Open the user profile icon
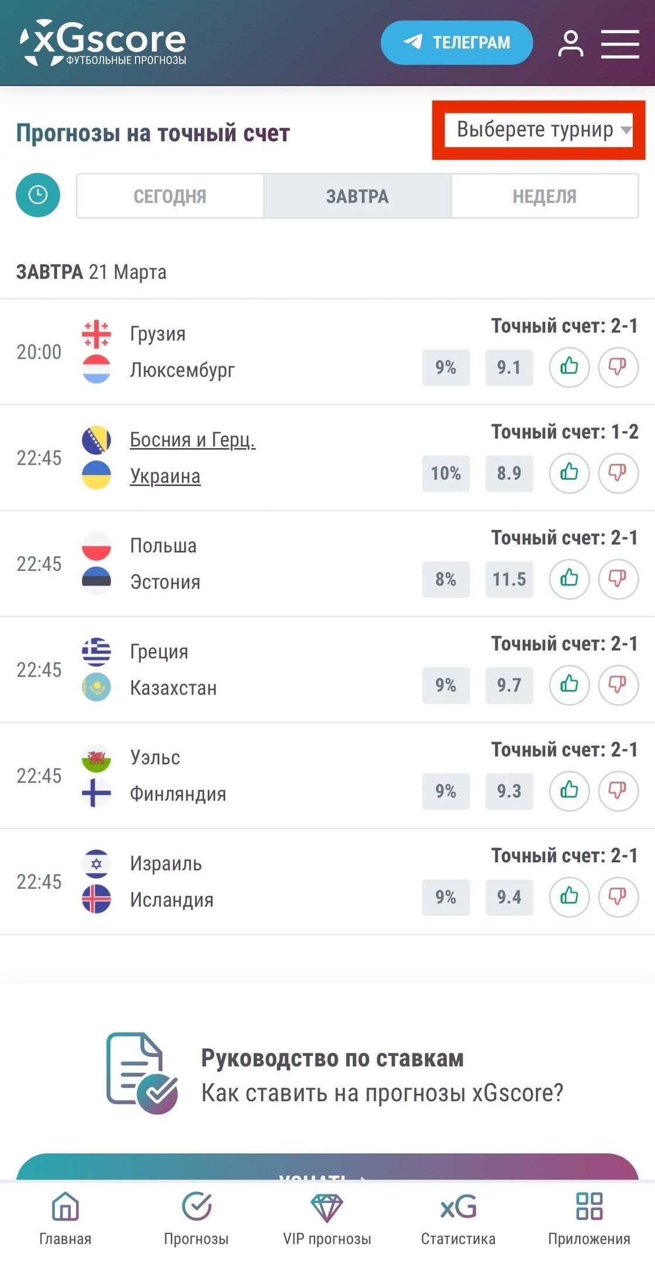This screenshot has height=1262, width=655. coord(570,44)
